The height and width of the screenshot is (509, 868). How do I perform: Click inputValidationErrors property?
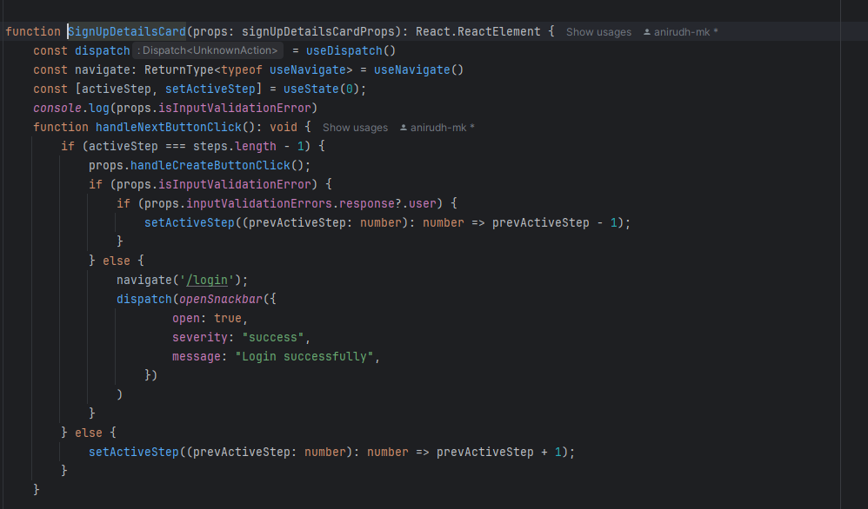coord(259,204)
